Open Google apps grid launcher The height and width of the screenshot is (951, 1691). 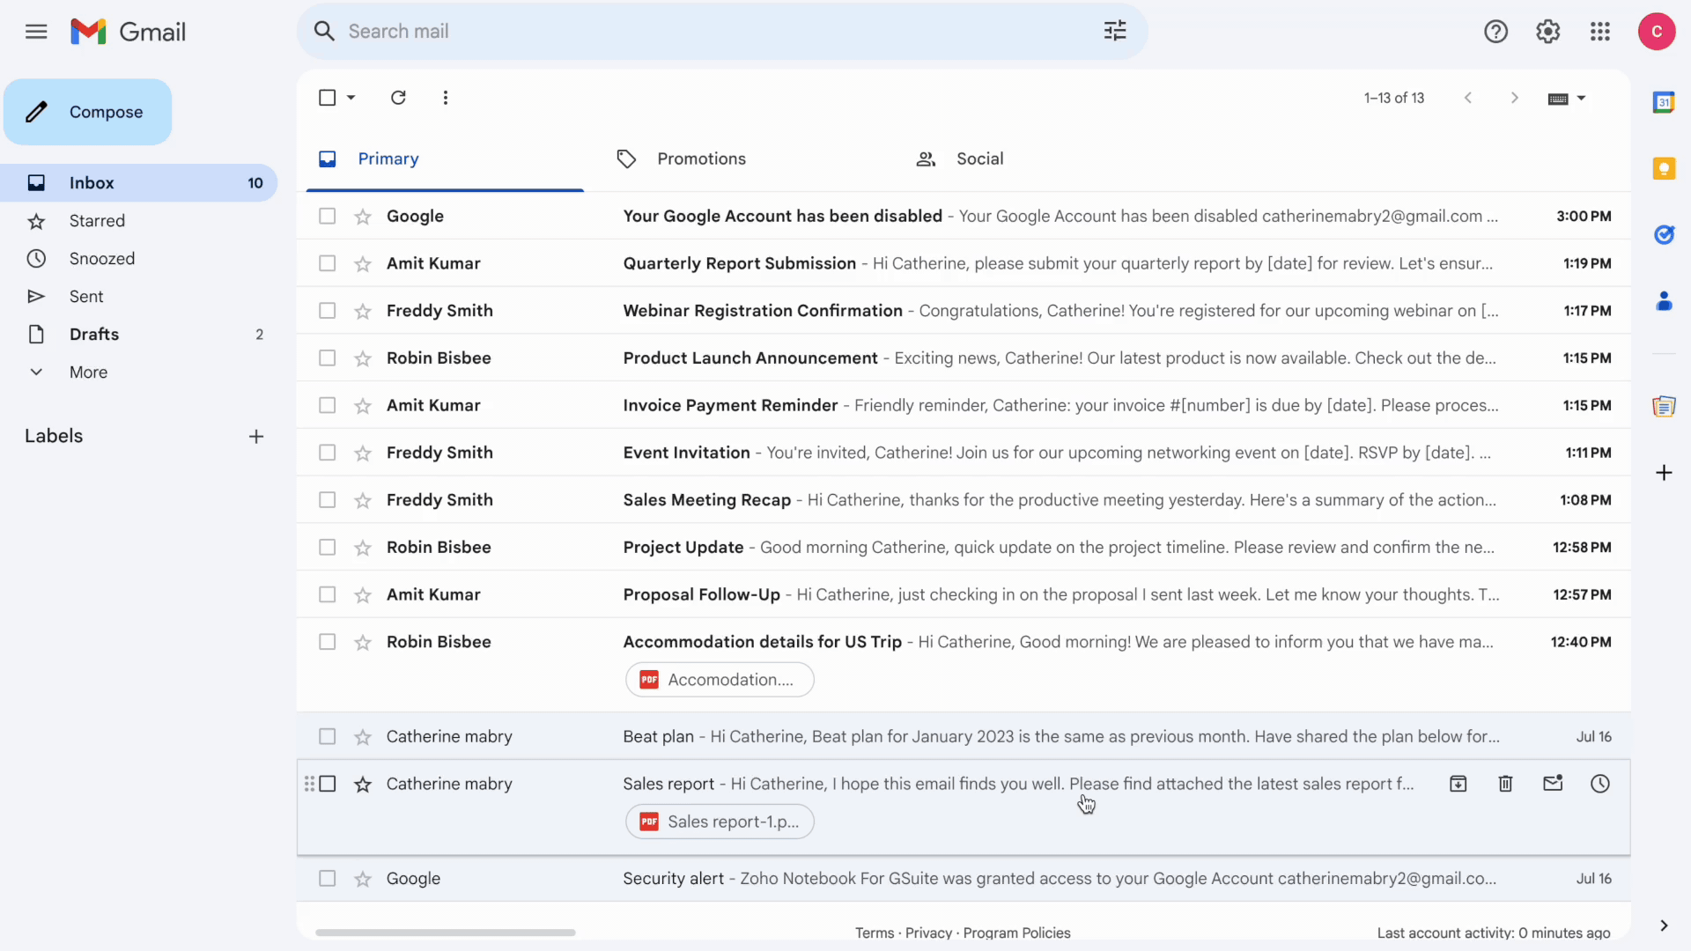click(x=1599, y=32)
